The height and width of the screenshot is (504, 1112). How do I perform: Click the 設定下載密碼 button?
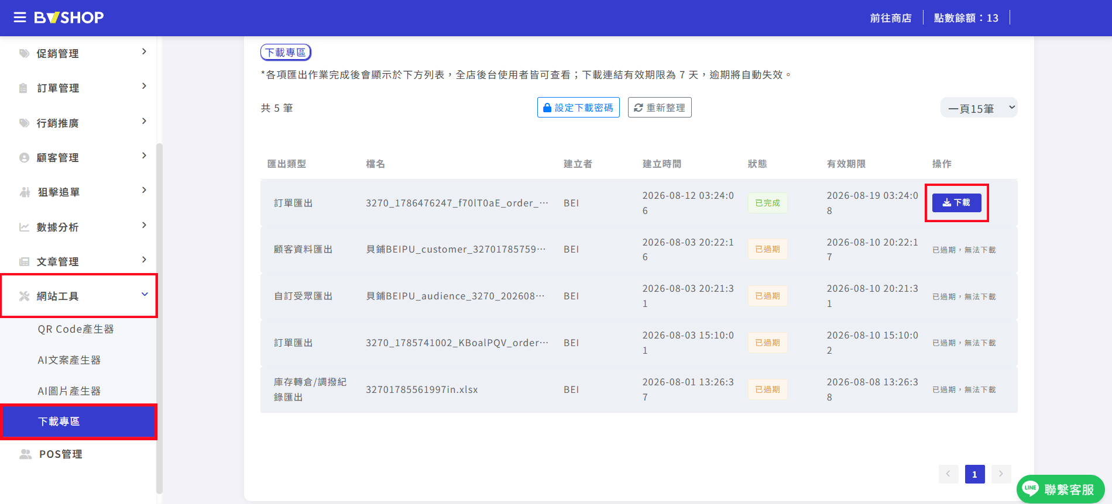[578, 108]
